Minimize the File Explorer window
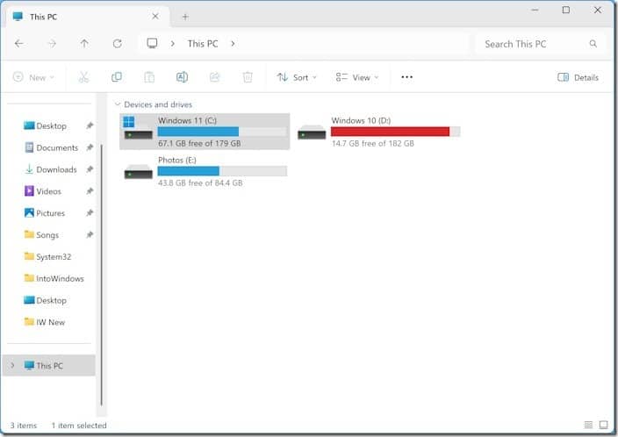This screenshot has width=618, height=437. point(535,10)
